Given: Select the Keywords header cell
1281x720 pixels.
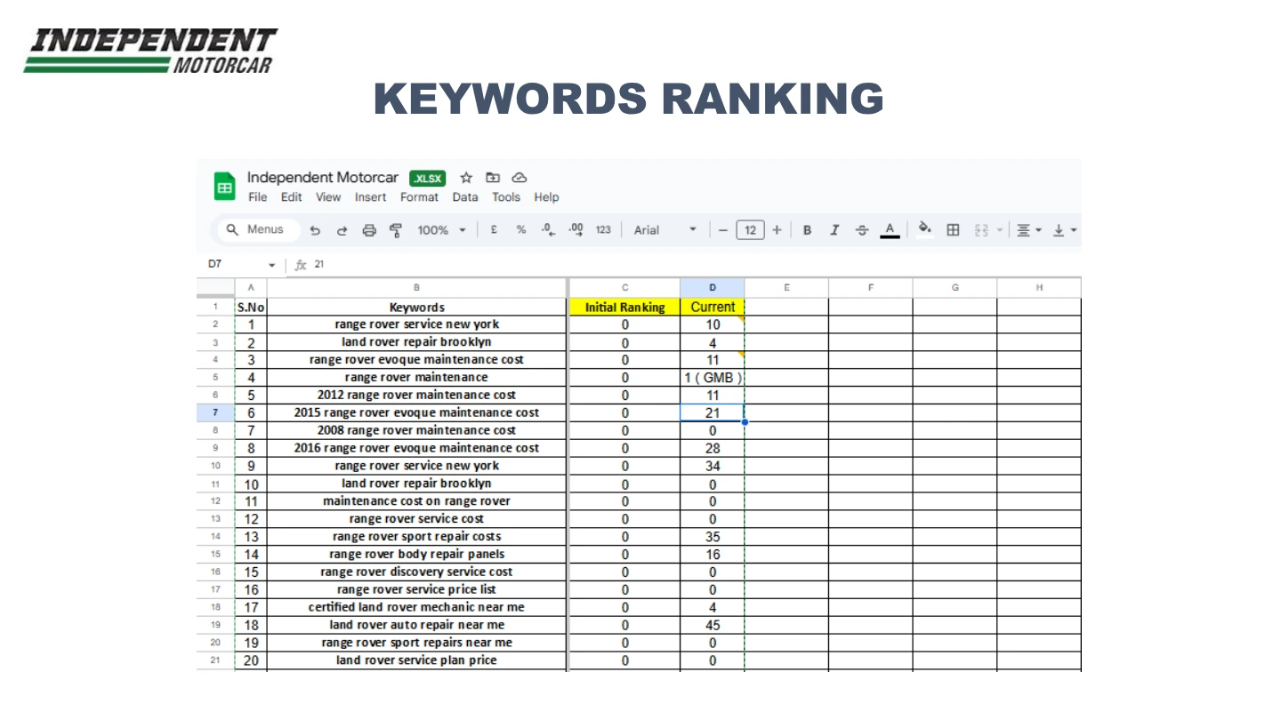Looking at the screenshot, I should [x=416, y=307].
